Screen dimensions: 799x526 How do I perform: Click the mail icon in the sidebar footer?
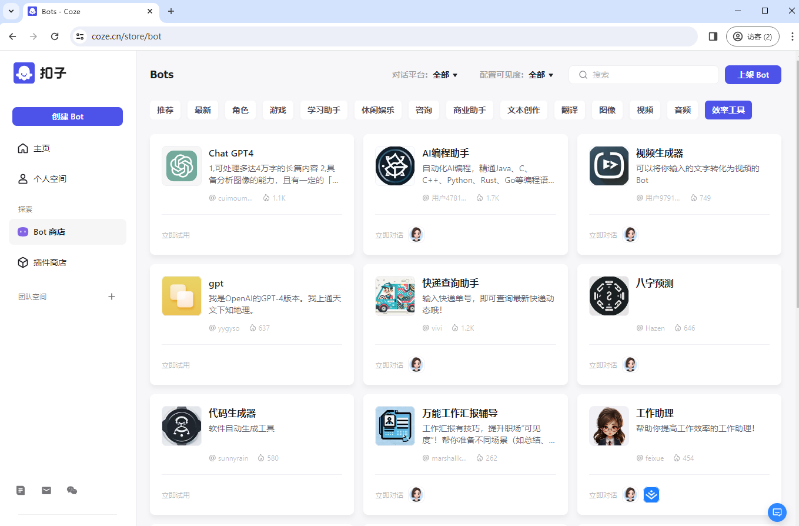click(x=46, y=490)
